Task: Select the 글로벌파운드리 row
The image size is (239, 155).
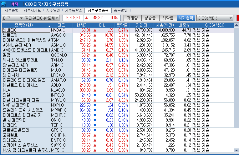Action: (x=118, y=130)
